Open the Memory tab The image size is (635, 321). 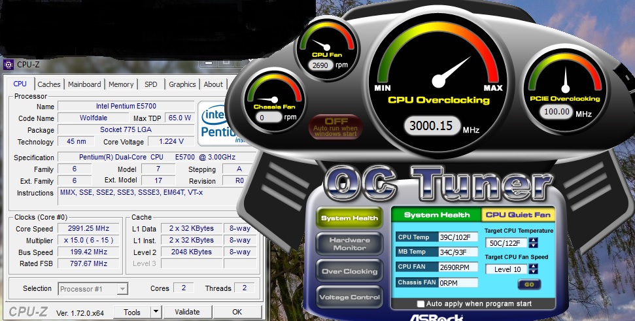[121, 84]
